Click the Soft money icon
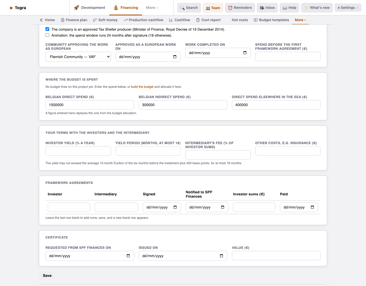 pos(95,20)
